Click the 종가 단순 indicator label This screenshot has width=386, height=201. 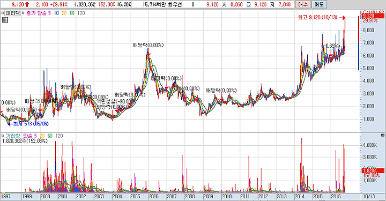click(36, 13)
